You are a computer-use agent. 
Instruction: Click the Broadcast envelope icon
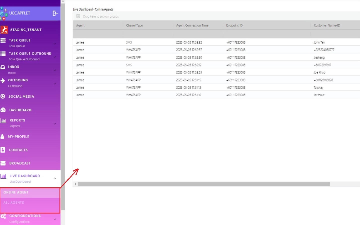click(x=3, y=163)
